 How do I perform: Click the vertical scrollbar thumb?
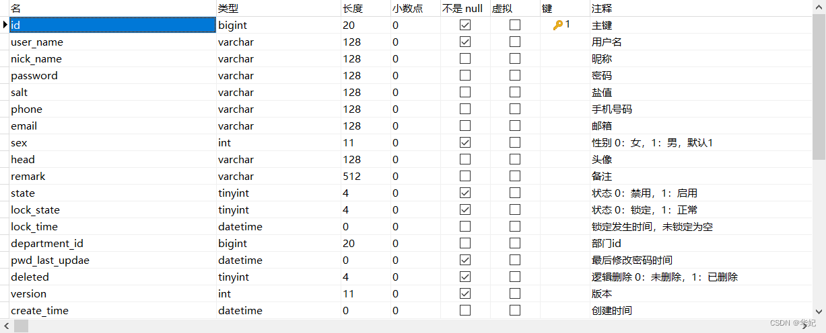click(819, 87)
